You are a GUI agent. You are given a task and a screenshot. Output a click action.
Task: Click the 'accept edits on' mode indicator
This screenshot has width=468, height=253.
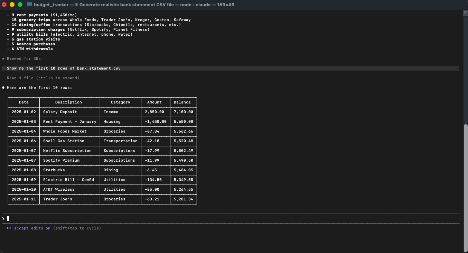(32, 228)
